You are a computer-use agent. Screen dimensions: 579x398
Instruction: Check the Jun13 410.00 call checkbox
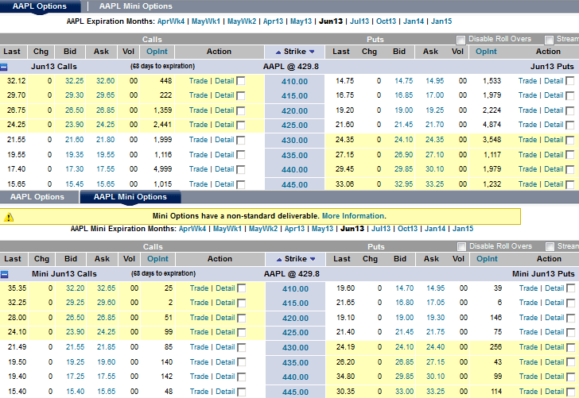pyautogui.click(x=241, y=81)
